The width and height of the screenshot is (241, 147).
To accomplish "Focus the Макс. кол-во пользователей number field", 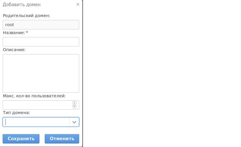I will coord(37,105).
